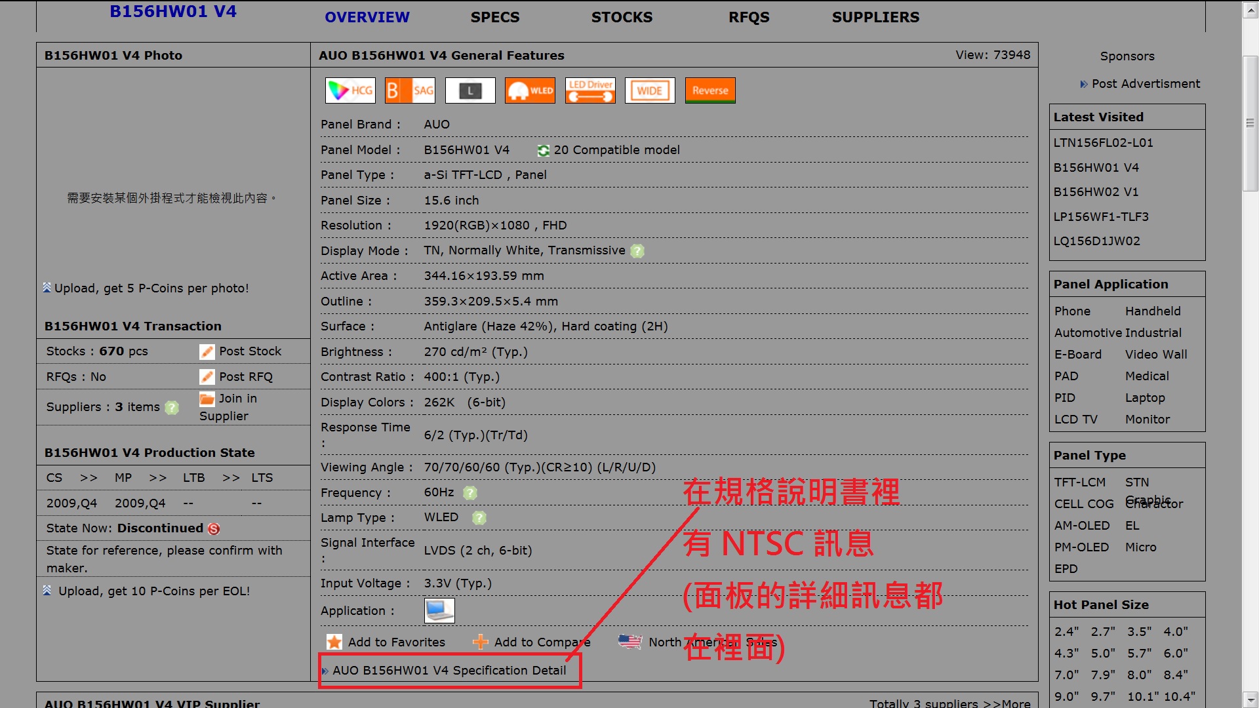This screenshot has width=1259, height=708.
Task: Click the WIDE feature icon
Action: coord(650,90)
